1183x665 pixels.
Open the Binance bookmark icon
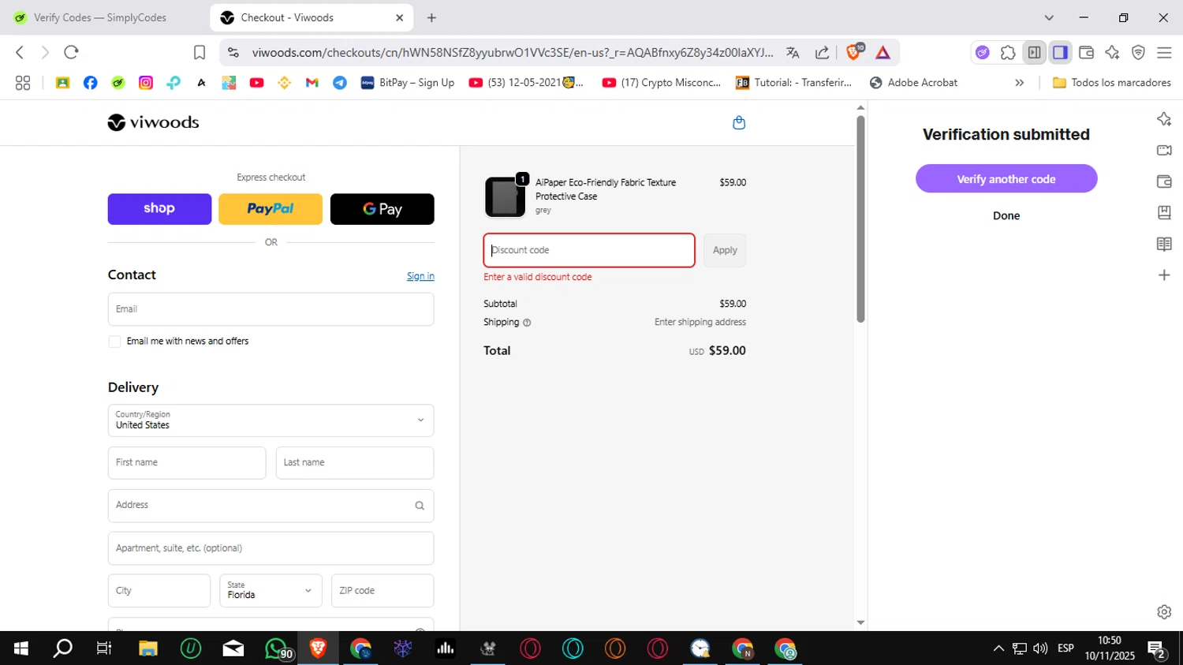[285, 83]
